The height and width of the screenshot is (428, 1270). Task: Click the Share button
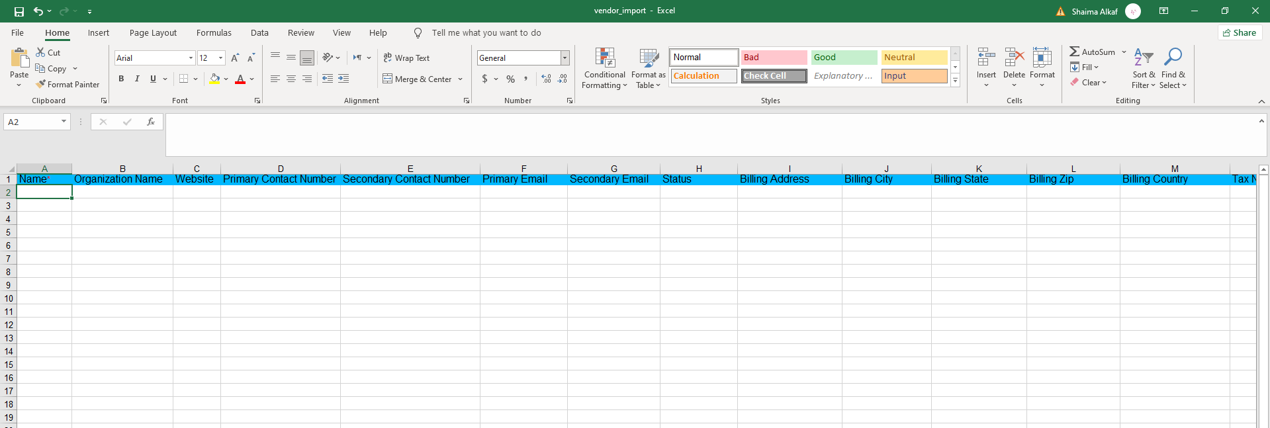click(1240, 33)
